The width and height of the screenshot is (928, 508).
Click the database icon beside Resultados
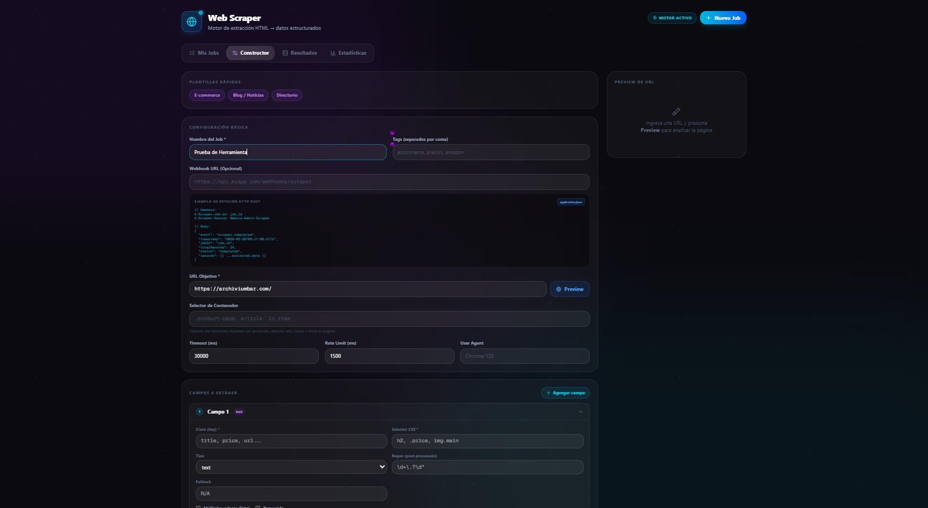pos(285,53)
